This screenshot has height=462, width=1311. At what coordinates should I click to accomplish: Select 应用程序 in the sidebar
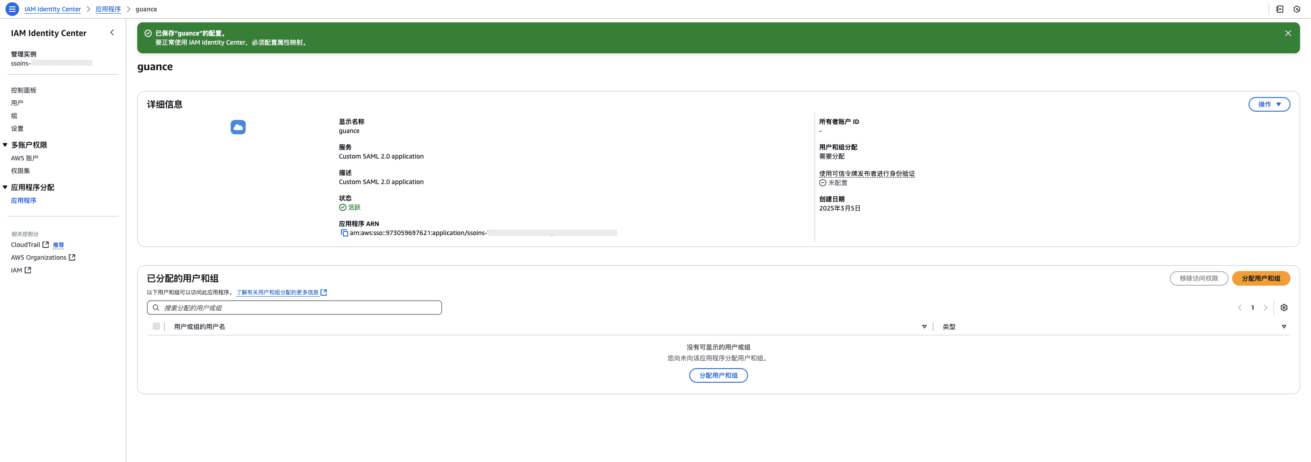(x=23, y=200)
